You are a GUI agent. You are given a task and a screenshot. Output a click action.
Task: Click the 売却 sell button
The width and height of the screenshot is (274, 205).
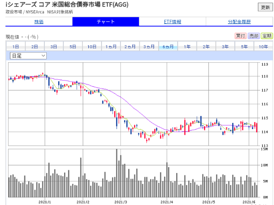coord(254,36)
